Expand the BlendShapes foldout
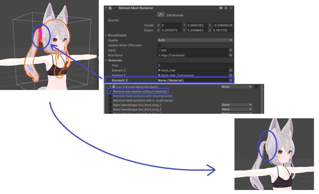The height and width of the screenshot is (194, 319). pyautogui.click(x=106, y=35)
